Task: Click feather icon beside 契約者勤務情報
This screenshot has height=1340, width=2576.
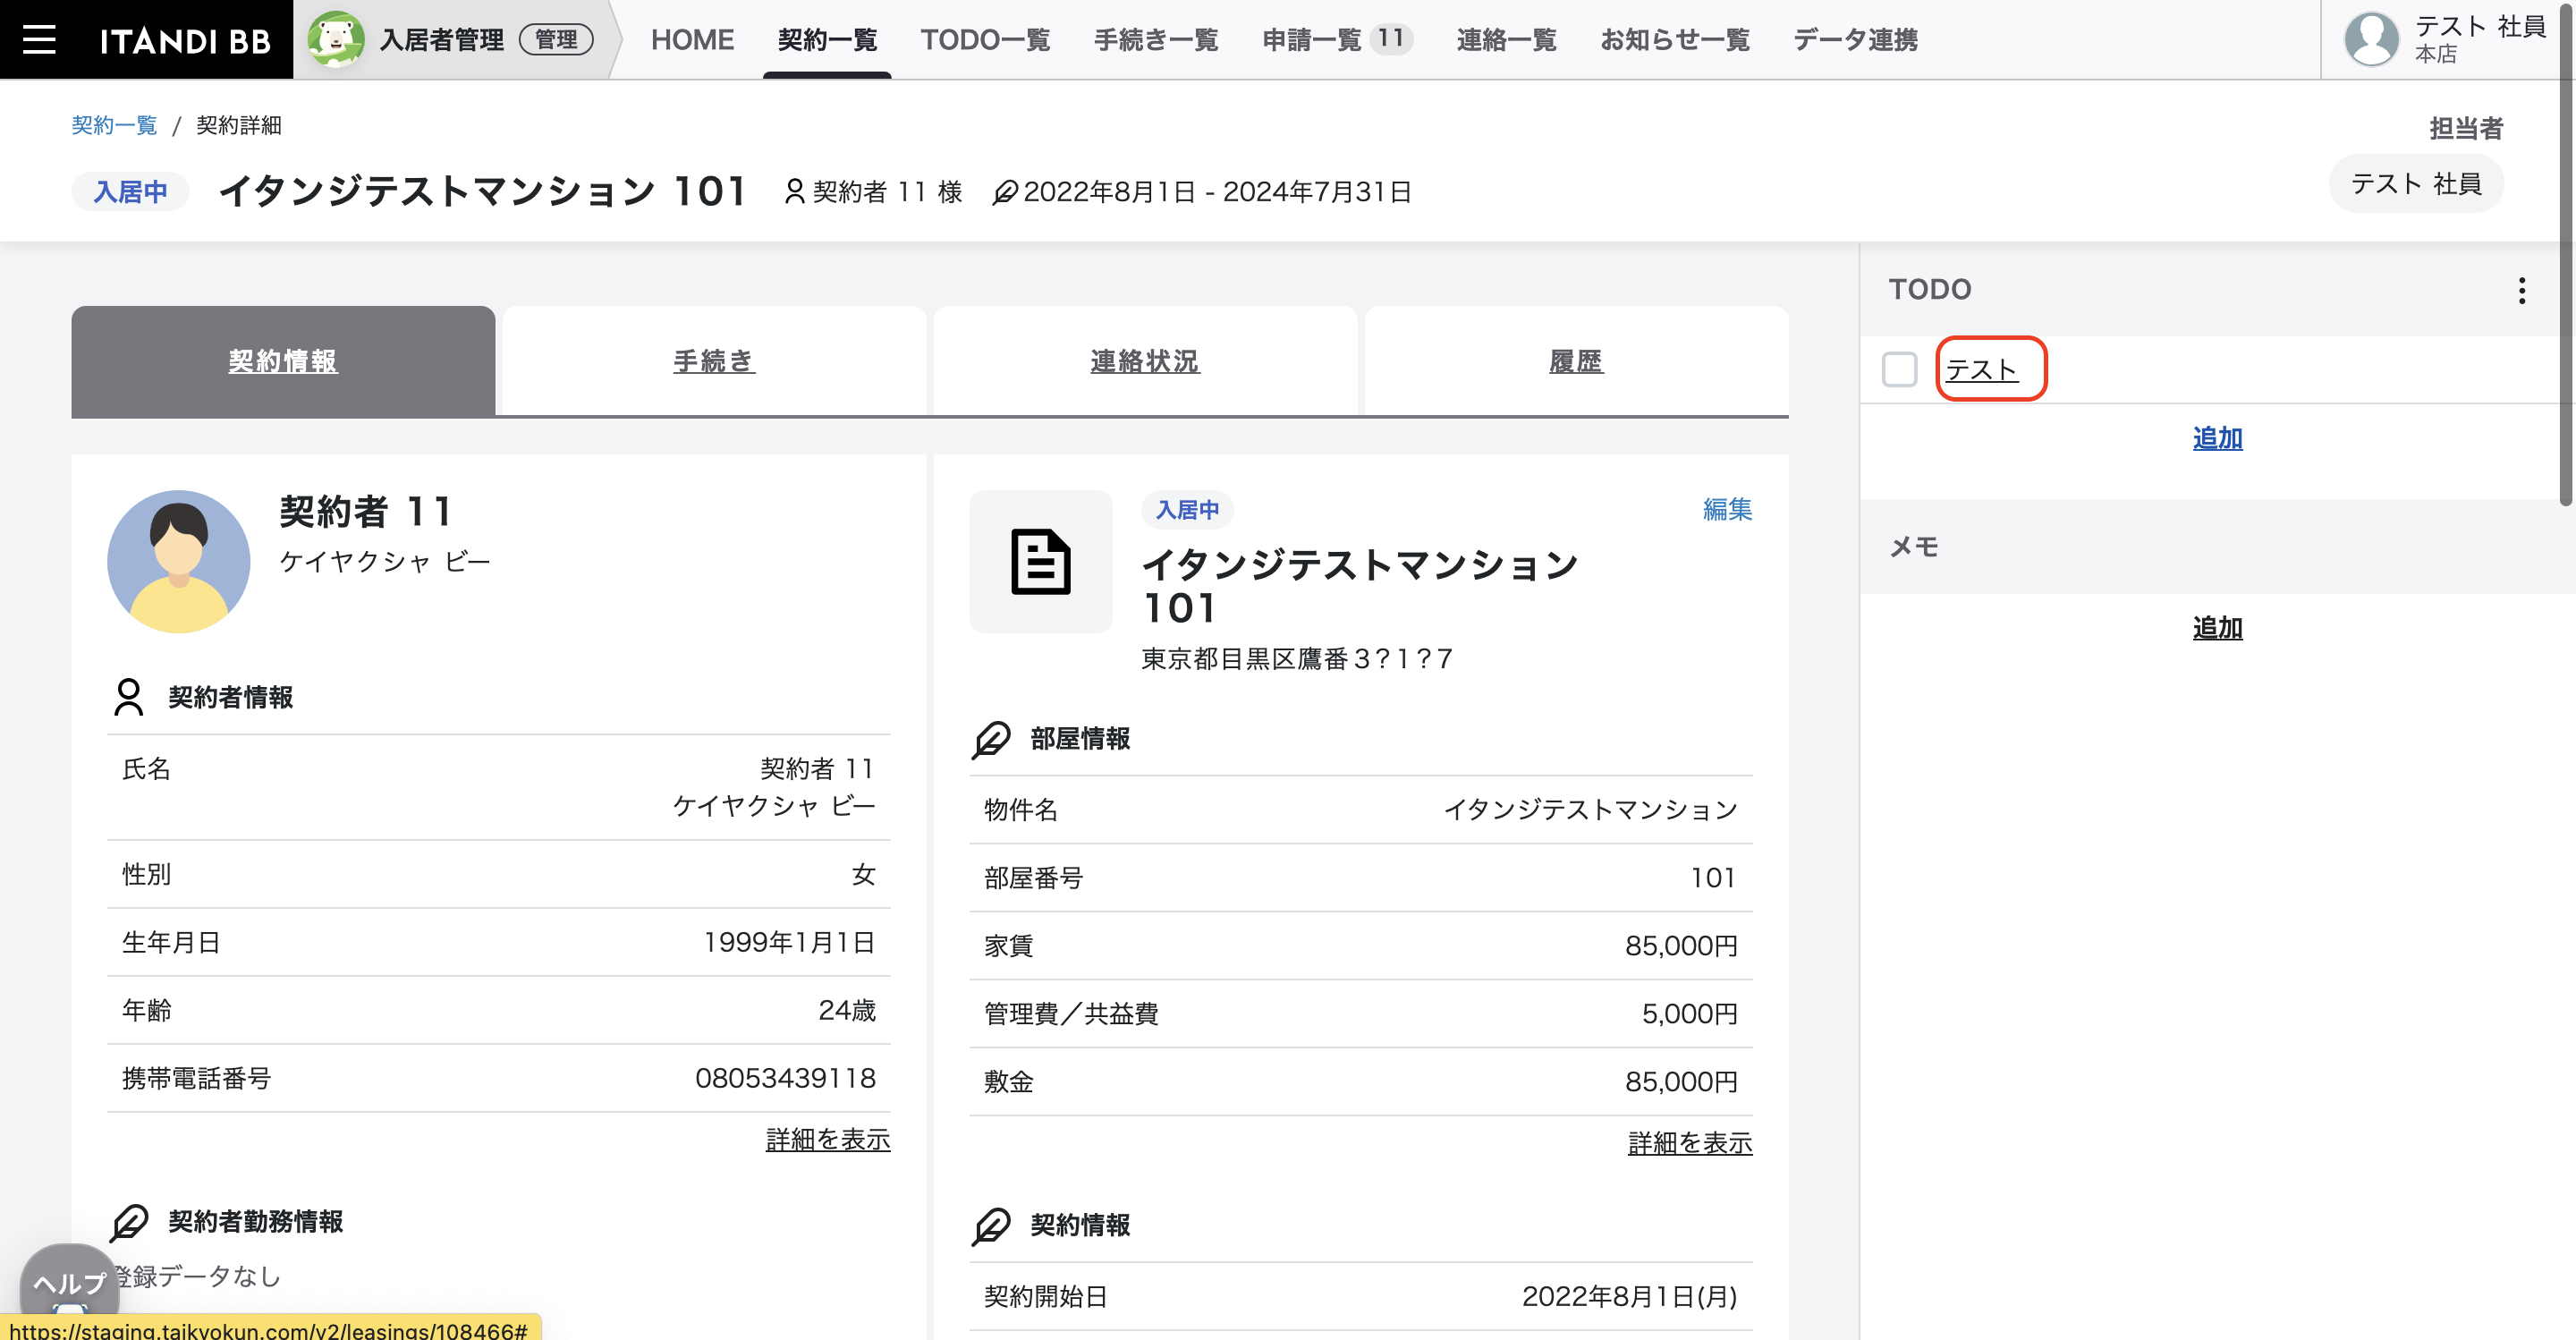Action: point(129,1222)
